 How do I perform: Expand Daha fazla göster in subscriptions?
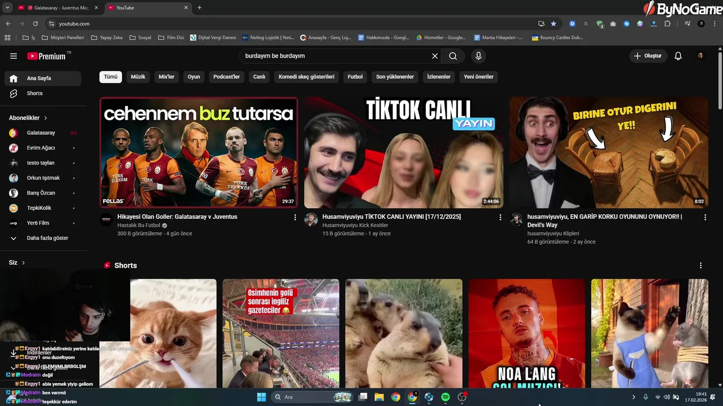click(43, 238)
